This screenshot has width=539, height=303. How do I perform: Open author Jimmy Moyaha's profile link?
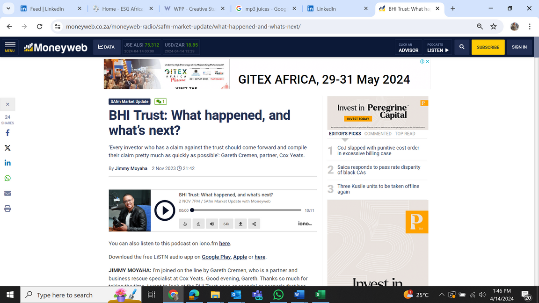(131, 168)
